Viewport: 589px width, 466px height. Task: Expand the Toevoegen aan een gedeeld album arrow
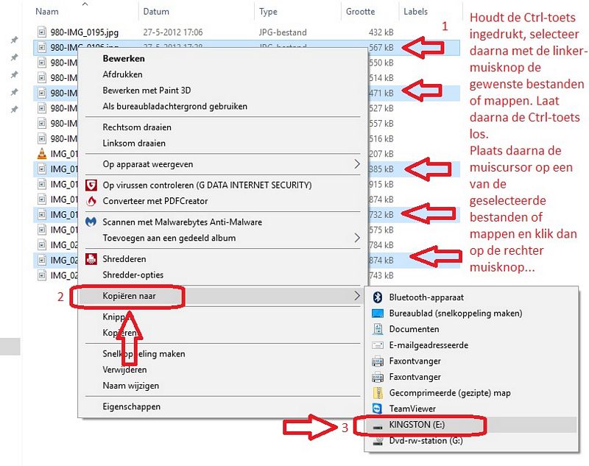tap(356, 238)
